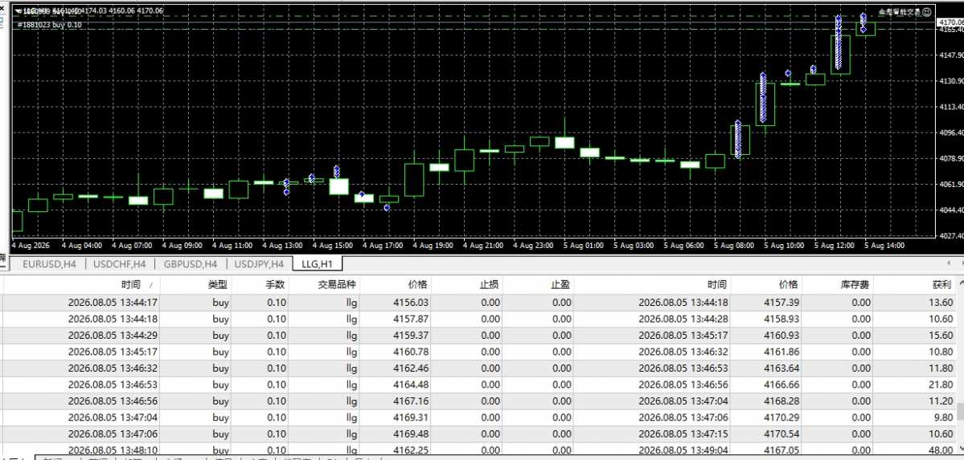Sort by the 时间 header with sort mark
Viewport: 964px width, 460px height.
tap(130, 285)
